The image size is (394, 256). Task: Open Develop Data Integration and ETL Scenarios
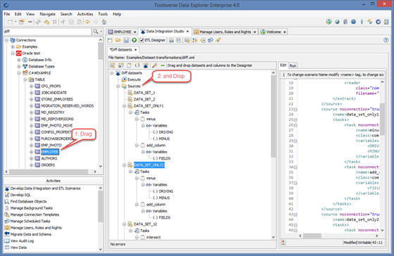pos(46,188)
